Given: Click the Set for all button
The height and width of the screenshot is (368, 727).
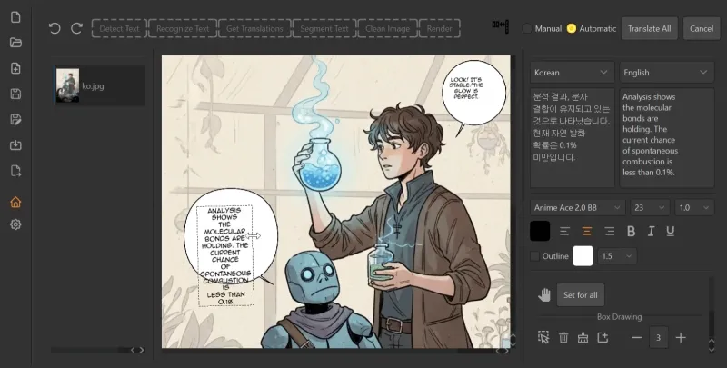Looking at the screenshot, I should (580, 294).
